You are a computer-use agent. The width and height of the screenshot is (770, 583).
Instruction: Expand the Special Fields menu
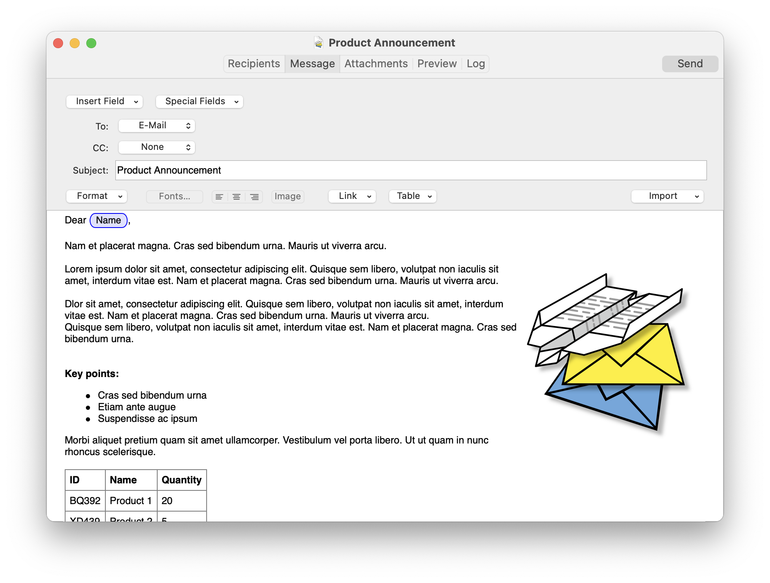click(x=200, y=101)
